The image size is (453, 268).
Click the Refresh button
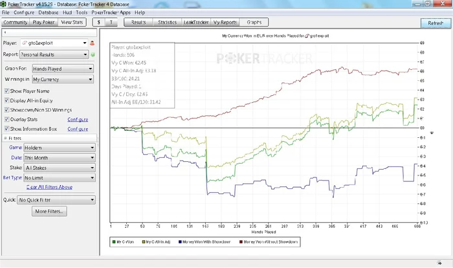click(436, 23)
